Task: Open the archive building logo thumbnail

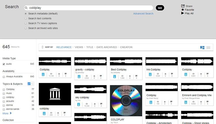Action: point(55,94)
